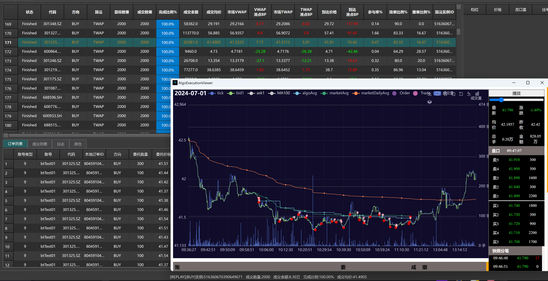
Task: Select code 688596.SH in row 177
Action: click(53, 98)
